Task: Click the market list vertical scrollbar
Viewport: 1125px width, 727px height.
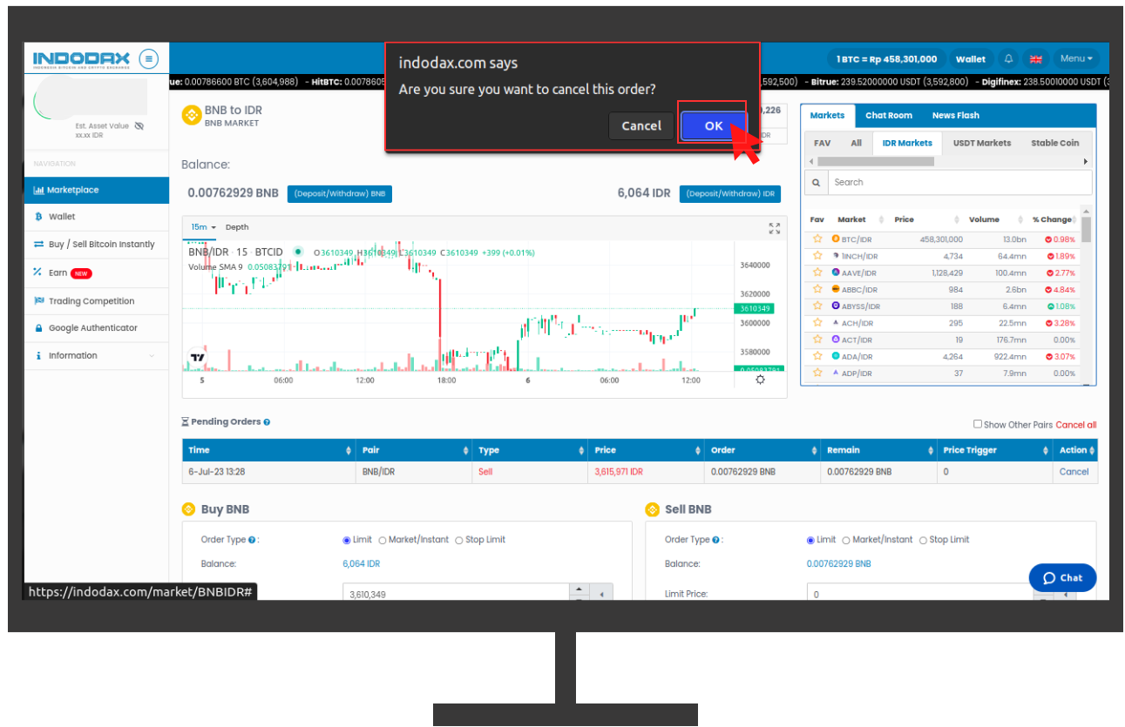Action: [x=1086, y=228]
